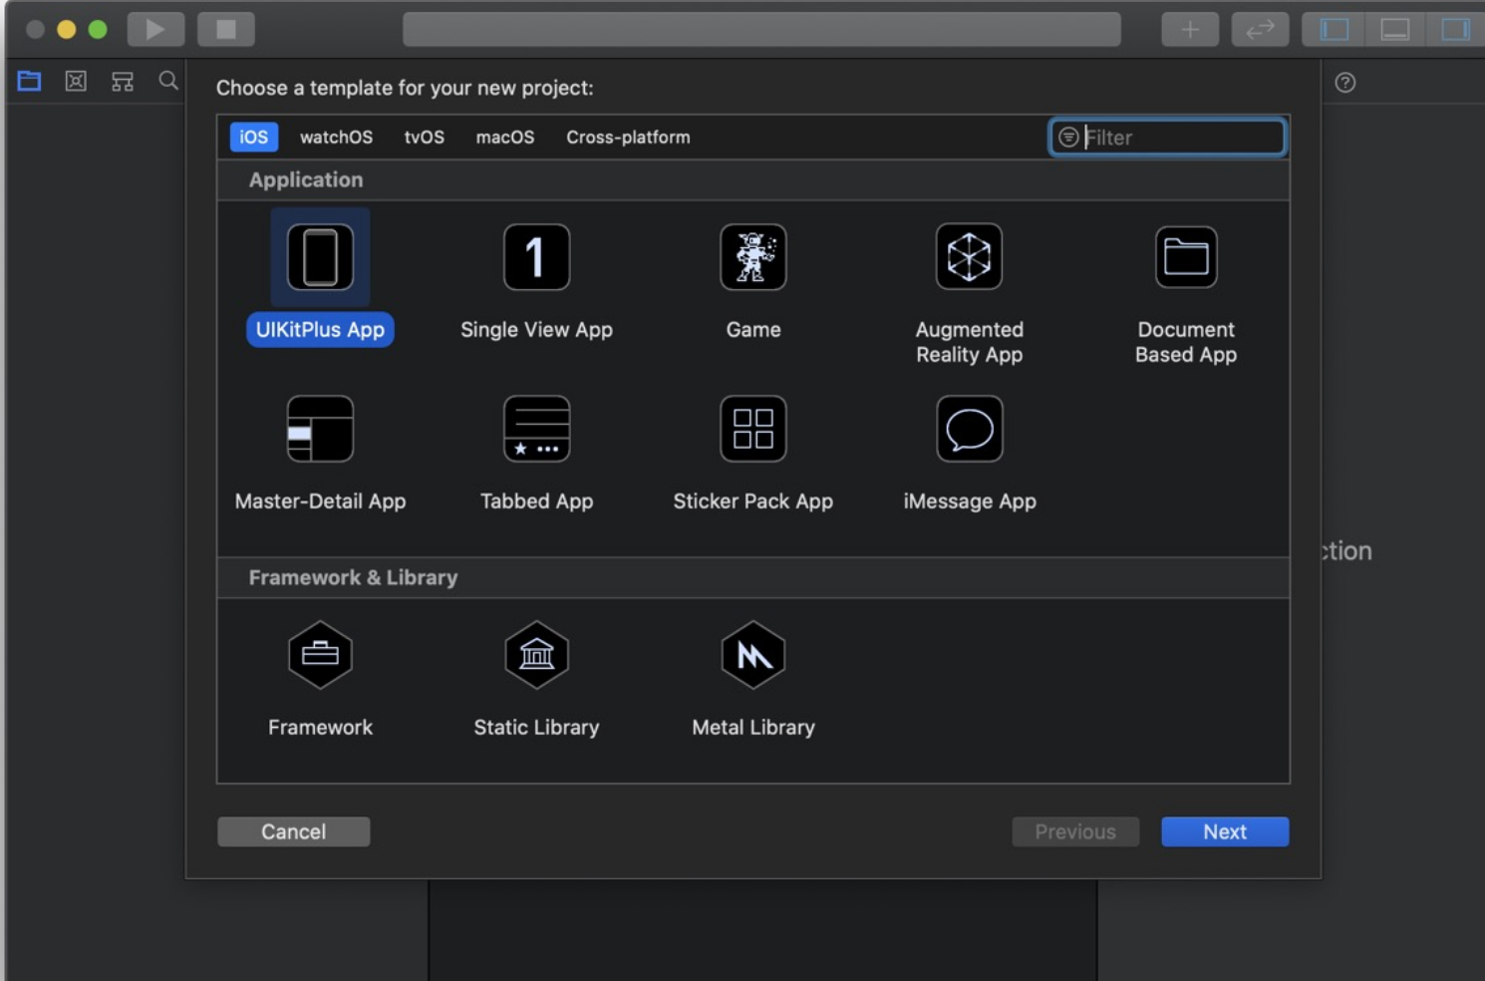Switch to the Cross-platform tab
The height and width of the screenshot is (981, 1485).
[x=628, y=138]
